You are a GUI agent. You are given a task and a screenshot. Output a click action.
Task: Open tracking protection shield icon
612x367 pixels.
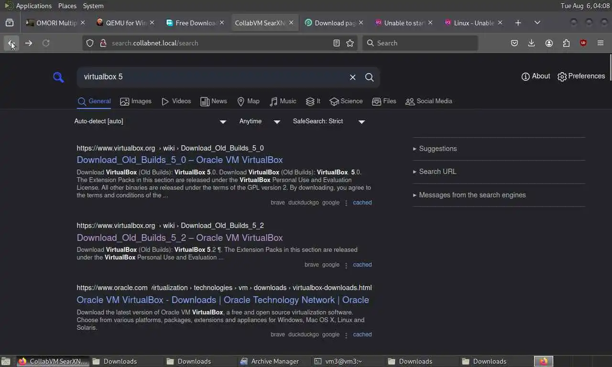click(x=90, y=43)
